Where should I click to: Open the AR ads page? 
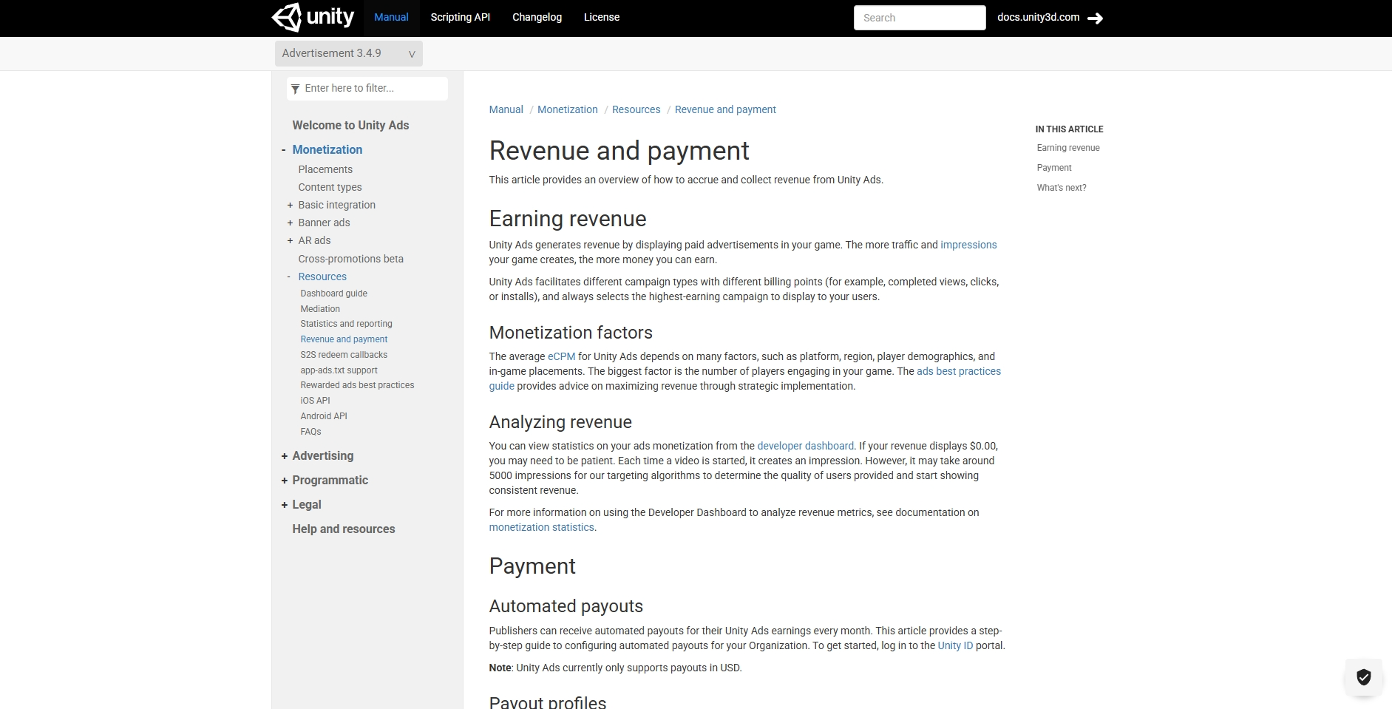314,240
